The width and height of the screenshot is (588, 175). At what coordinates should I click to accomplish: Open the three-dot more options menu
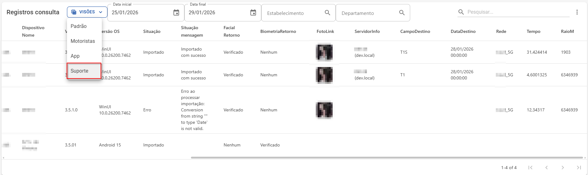click(x=577, y=12)
